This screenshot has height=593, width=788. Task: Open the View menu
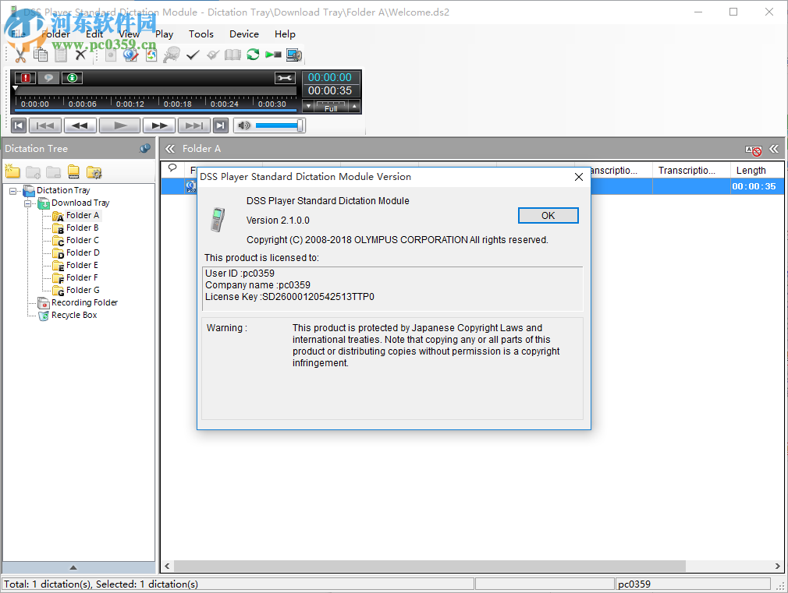coord(130,34)
